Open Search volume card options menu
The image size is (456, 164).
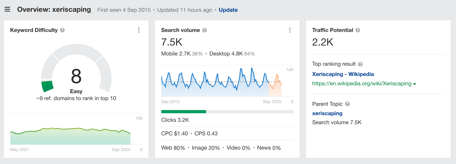pos(290,30)
